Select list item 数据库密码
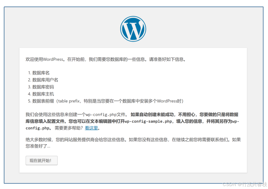This screenshot has width=268, height=189. (x=43, y=87)
